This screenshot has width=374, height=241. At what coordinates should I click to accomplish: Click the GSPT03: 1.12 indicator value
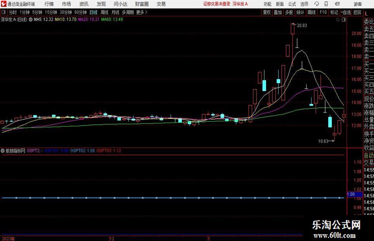(109, 151)
